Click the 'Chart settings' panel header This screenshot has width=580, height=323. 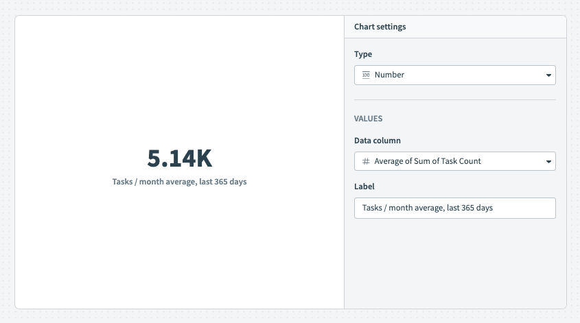380,27
